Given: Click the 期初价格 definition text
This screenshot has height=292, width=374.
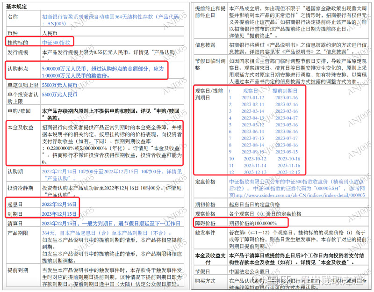Looking at the screenshot, I should (x=254, y=204).
